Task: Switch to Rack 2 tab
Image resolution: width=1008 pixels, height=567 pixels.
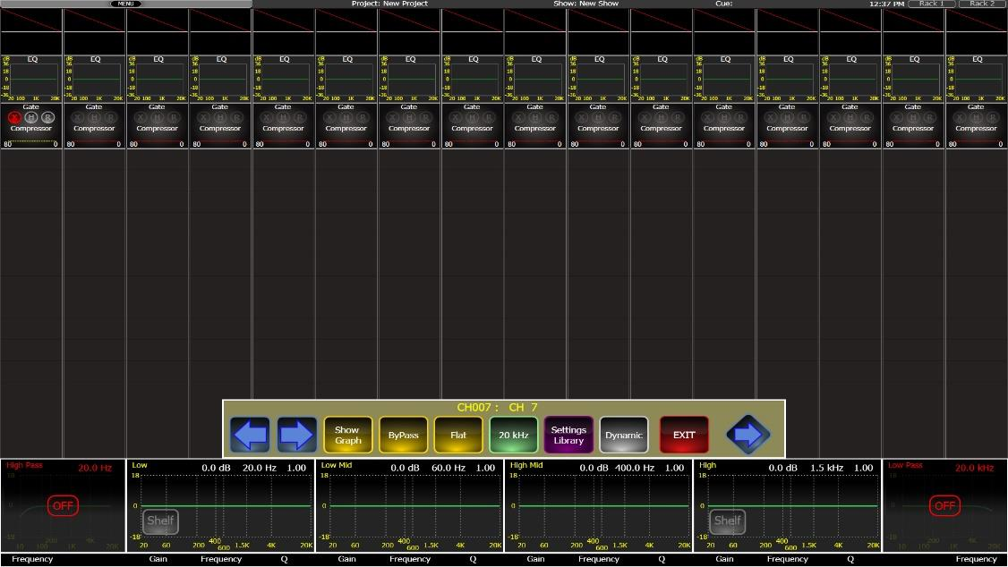Action: click(x=982, y=4)
